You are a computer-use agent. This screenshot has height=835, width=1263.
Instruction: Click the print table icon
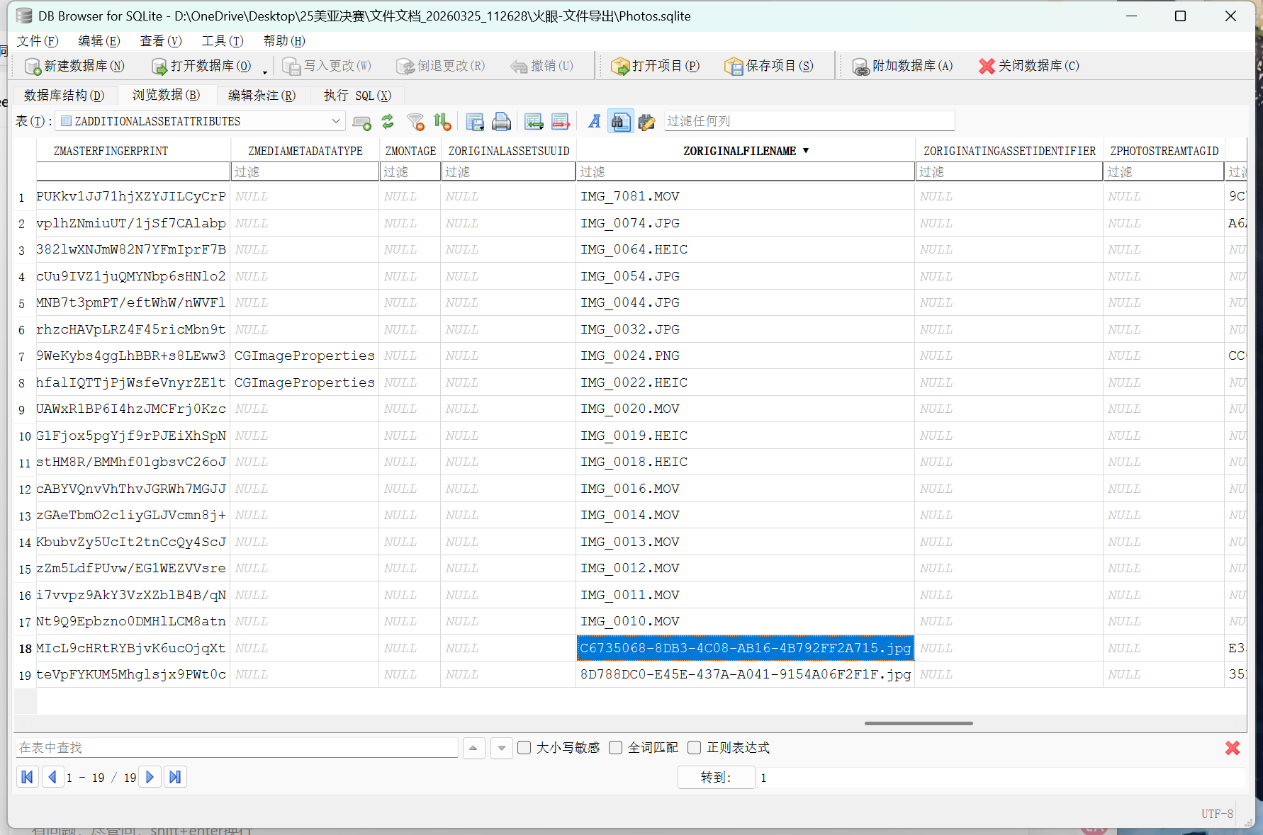coord(501,122)
